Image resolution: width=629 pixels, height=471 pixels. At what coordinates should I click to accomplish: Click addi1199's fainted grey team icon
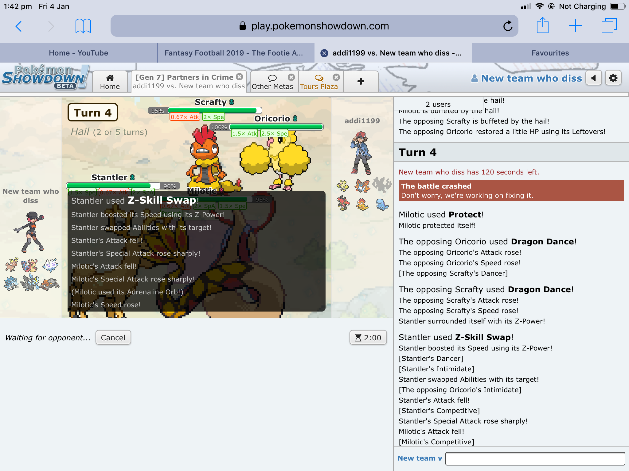[382, 185]
